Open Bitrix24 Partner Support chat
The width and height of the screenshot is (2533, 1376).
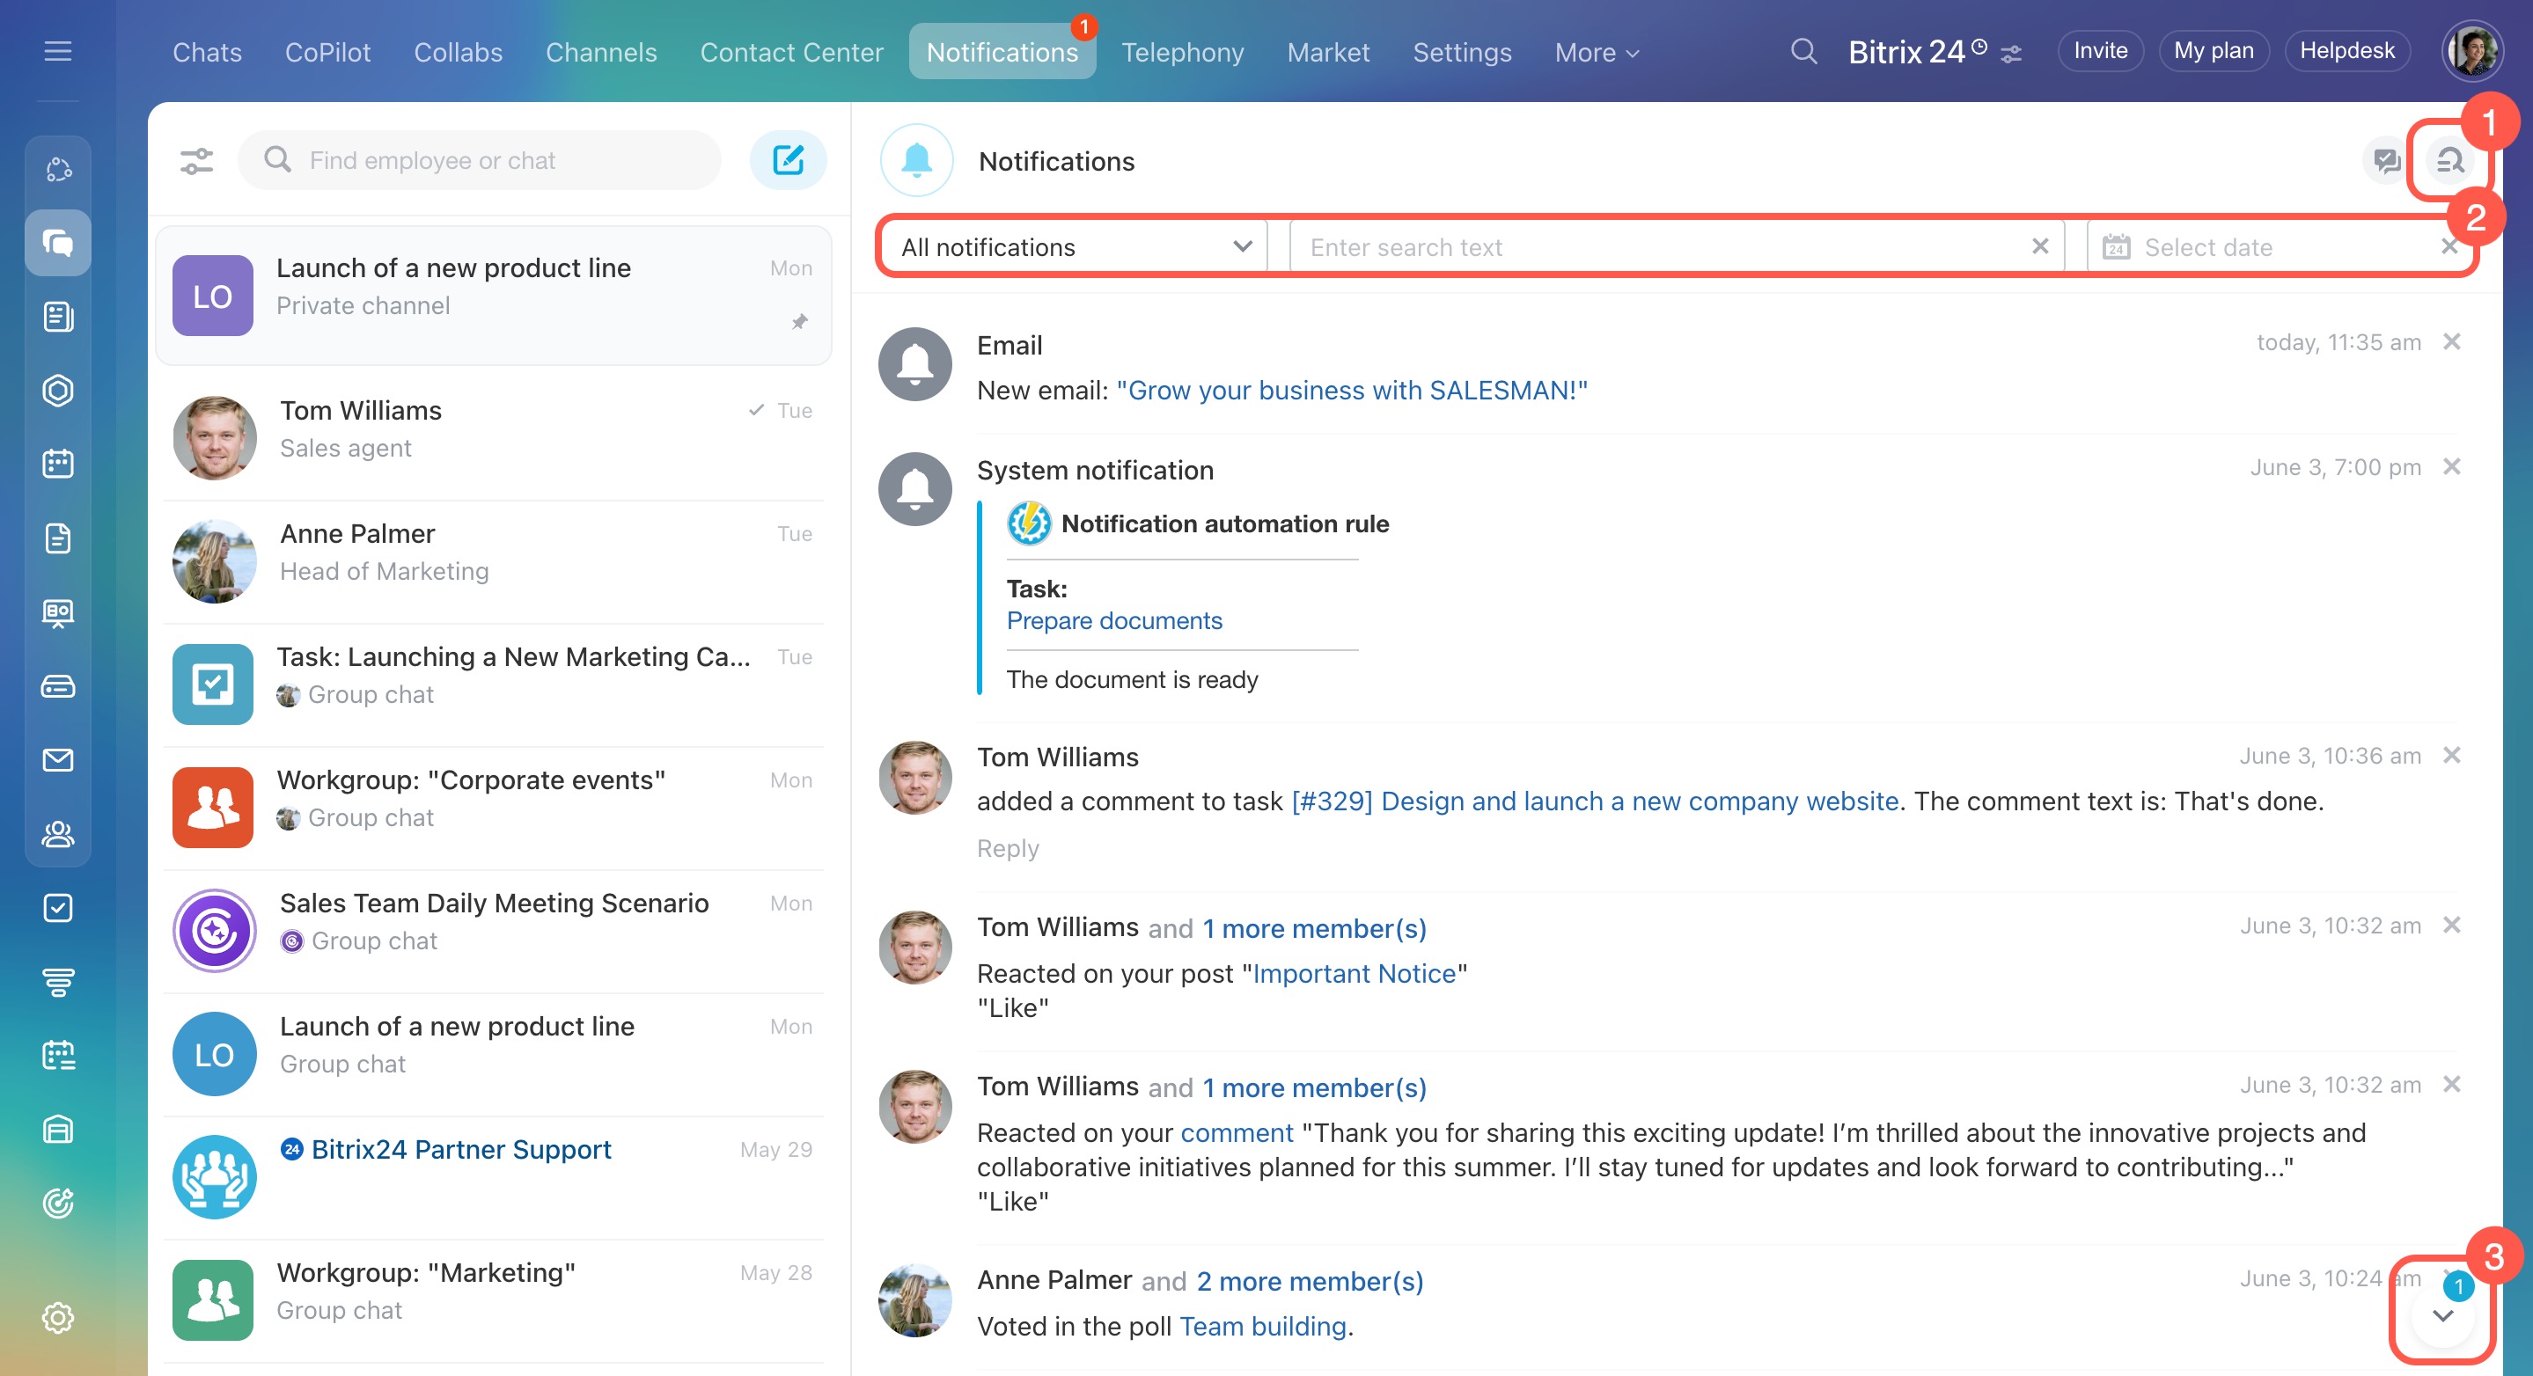pyautogui.click(x=494, y=1176)
